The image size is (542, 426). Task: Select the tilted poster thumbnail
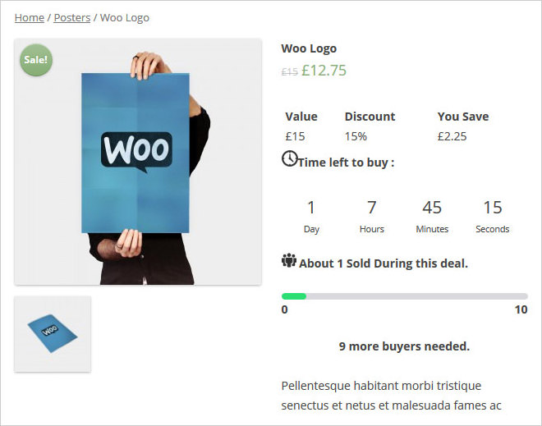[x=53, y=334]
